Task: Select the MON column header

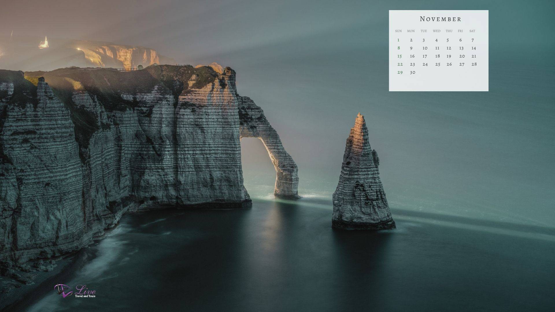Action: 411,31
